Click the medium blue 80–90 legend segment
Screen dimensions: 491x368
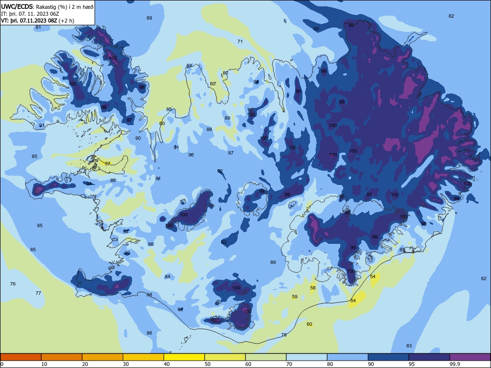pos(348,357)
